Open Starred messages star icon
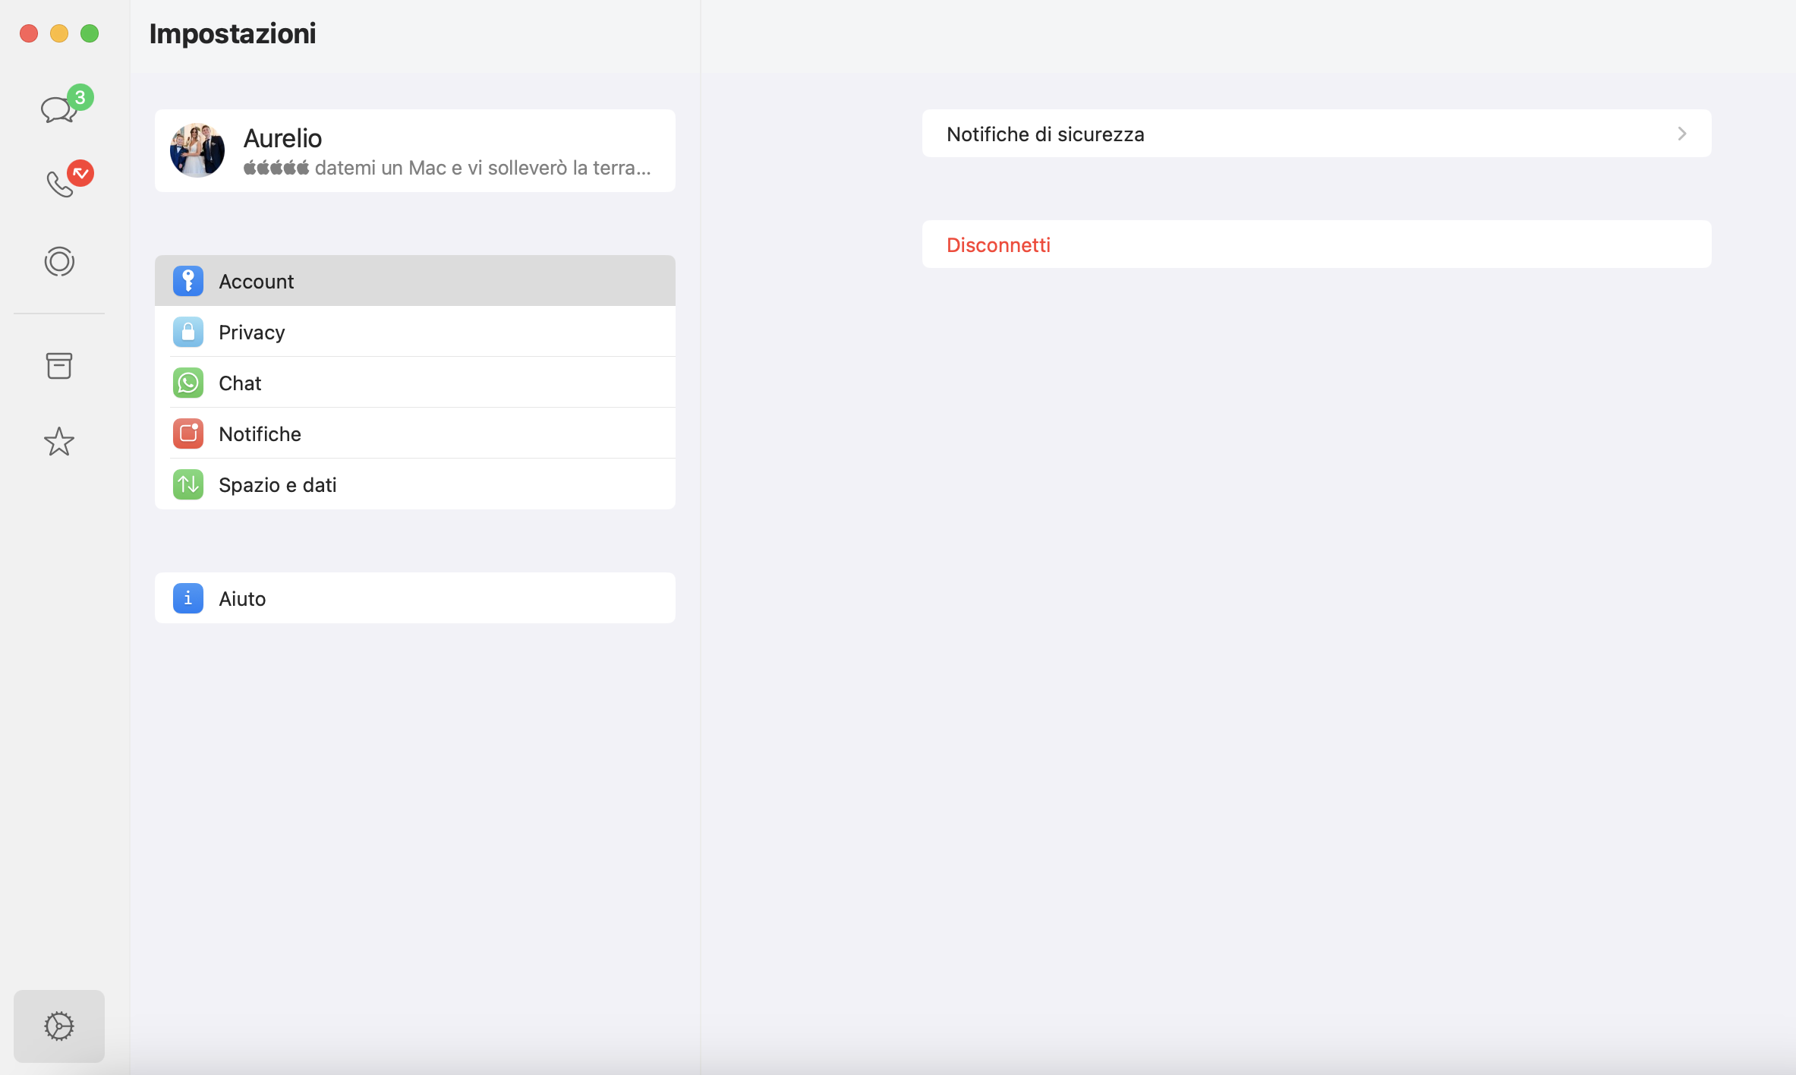The width and height of the screenshot is (1796, 1075). tap(59, 442)
